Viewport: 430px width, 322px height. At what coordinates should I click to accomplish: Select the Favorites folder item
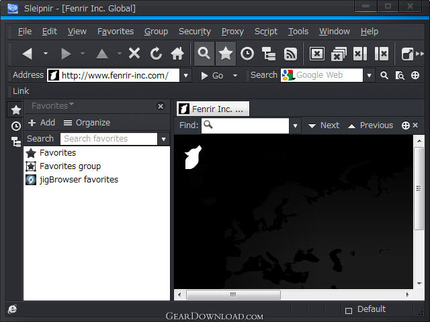click(x=51, y=152)
